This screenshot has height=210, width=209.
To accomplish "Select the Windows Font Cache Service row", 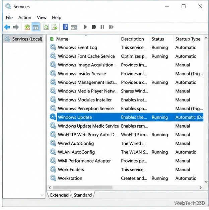I will (x=126, y=56).
